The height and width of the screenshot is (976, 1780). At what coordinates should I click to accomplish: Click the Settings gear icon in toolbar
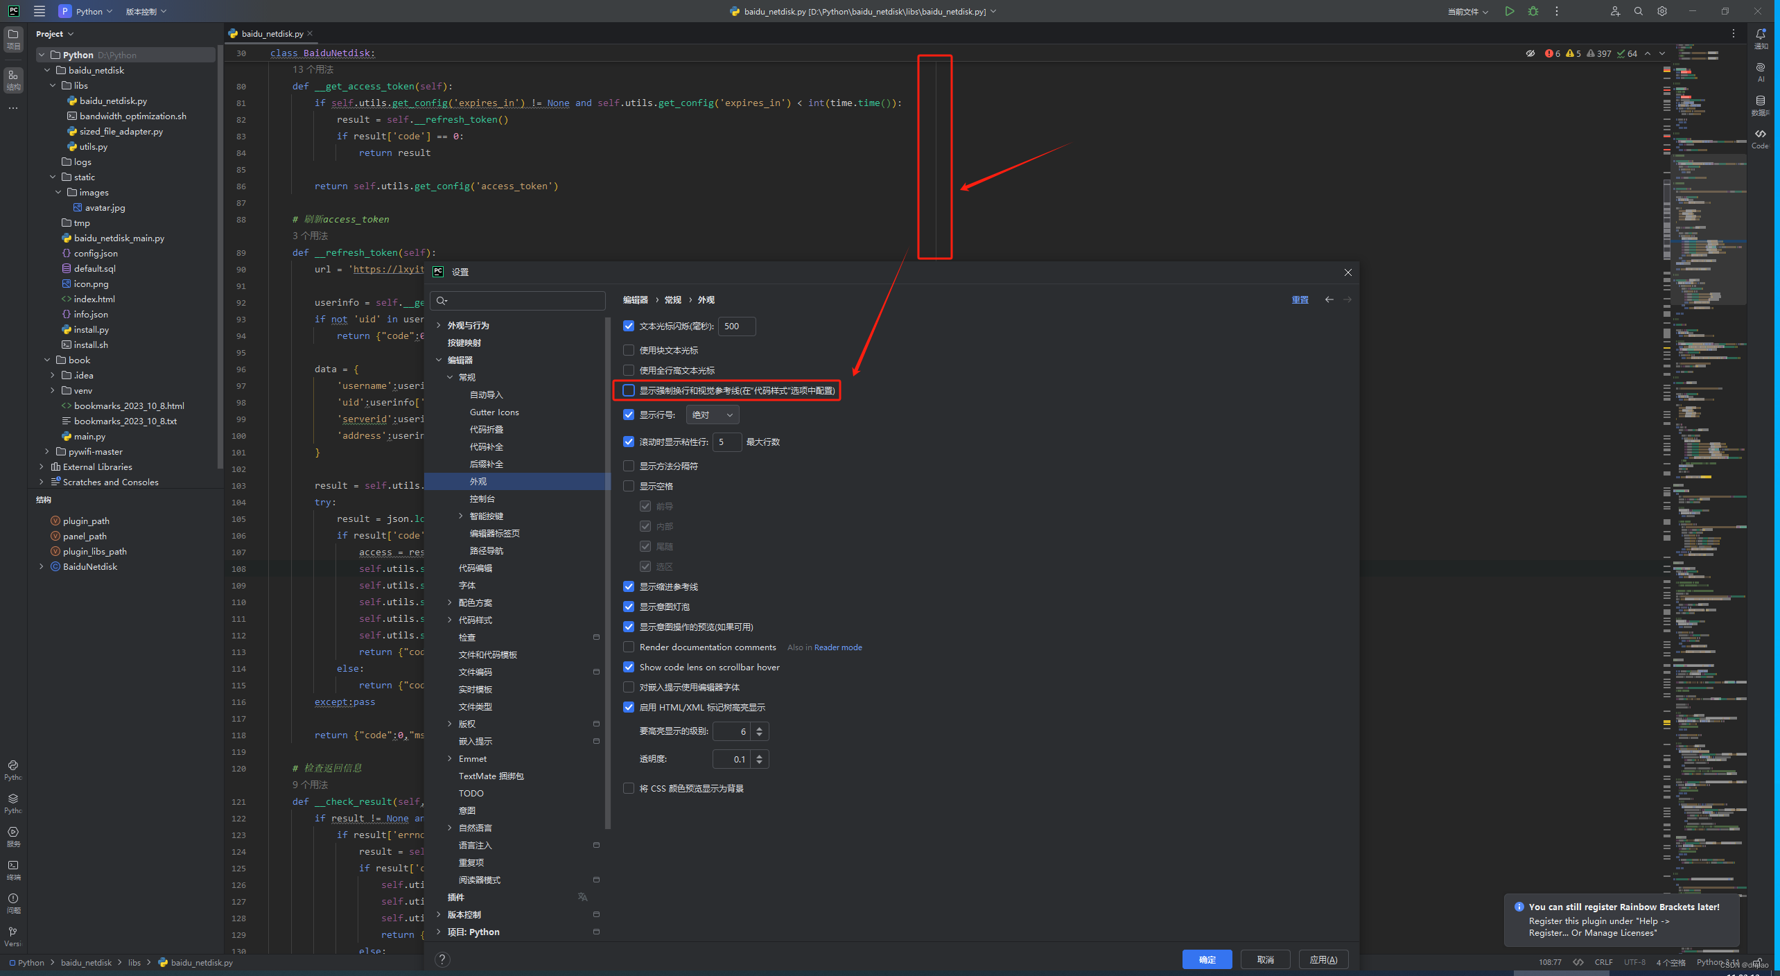pyautogui.click(x=1662, y=11)
